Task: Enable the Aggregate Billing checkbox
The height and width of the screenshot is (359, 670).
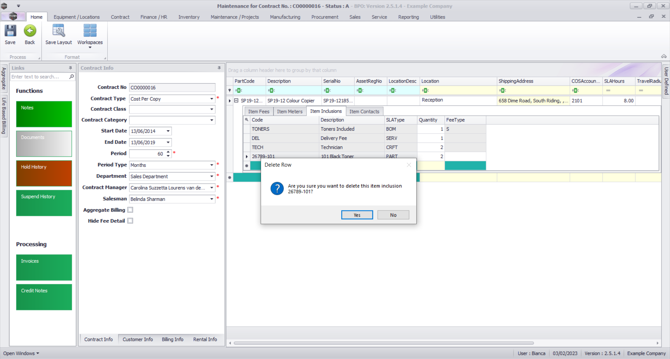Action: pyautogui.click(x=131, y=210)
